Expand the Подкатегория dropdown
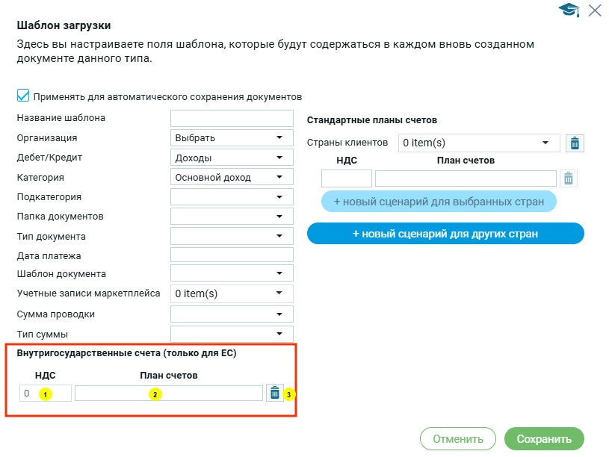609x457 pixels. click(232, 197)
